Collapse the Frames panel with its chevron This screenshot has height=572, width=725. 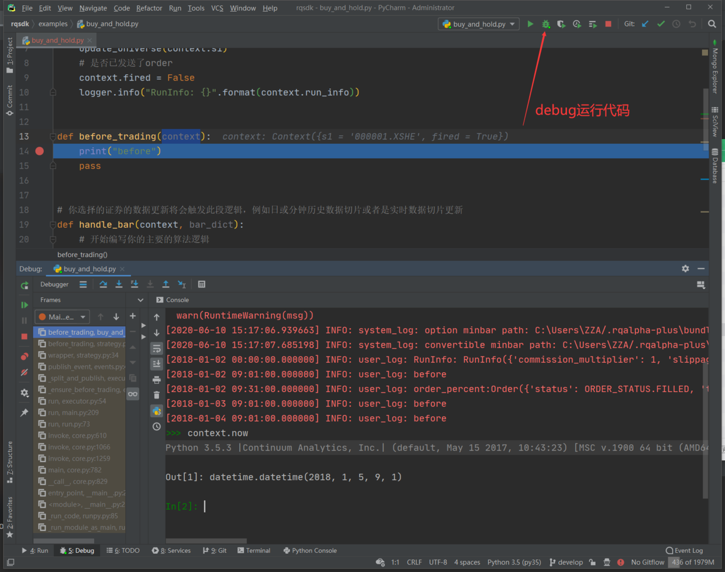click(x=139, y=299)
